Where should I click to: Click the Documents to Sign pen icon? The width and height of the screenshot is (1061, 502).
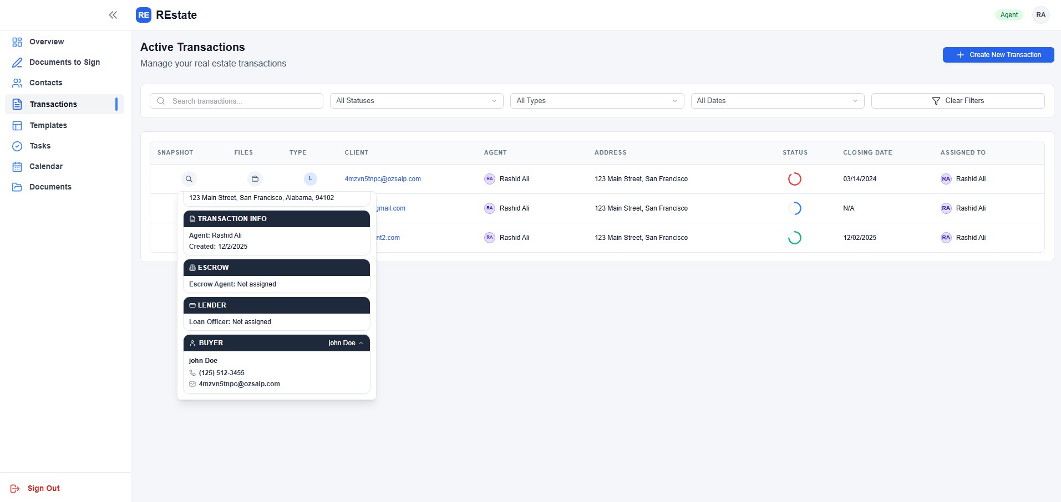tap(17, 63)
